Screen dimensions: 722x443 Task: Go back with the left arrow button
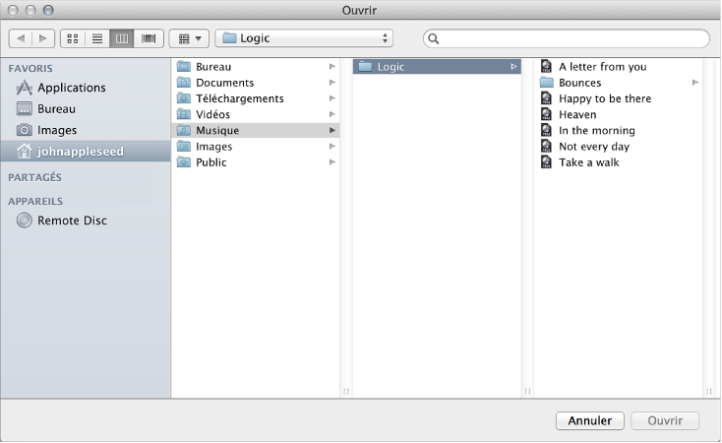pos(21,38)
